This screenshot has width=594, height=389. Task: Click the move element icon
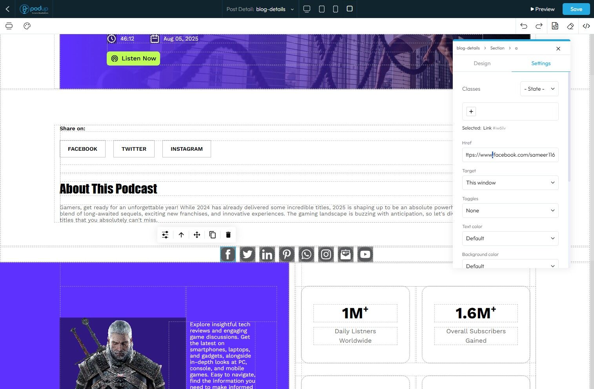[197, 235]
